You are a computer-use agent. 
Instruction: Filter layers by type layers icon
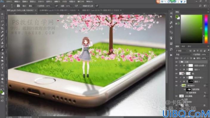point(197,51)
